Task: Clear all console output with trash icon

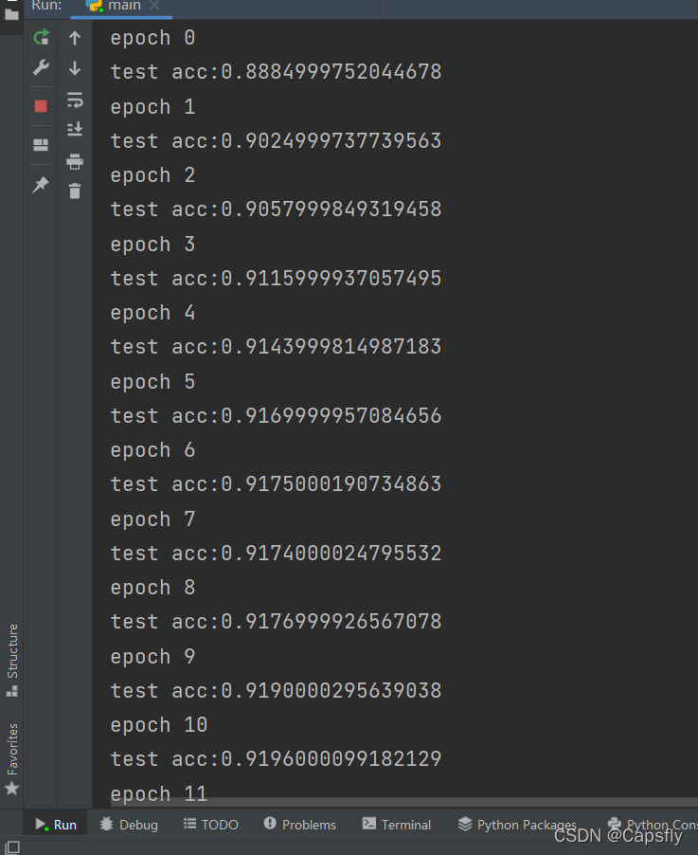Action: point(75,191)
